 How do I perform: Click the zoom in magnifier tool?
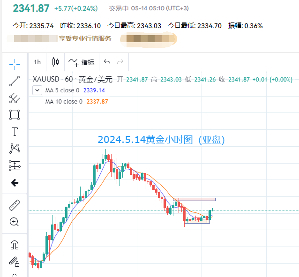[x=15, y=222]
